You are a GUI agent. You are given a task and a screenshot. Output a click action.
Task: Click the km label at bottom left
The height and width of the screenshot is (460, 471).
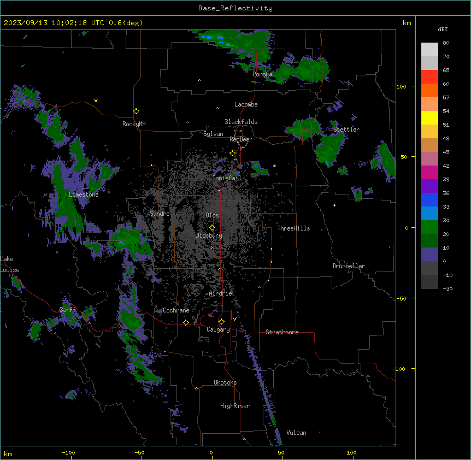(x=8, y=453)
